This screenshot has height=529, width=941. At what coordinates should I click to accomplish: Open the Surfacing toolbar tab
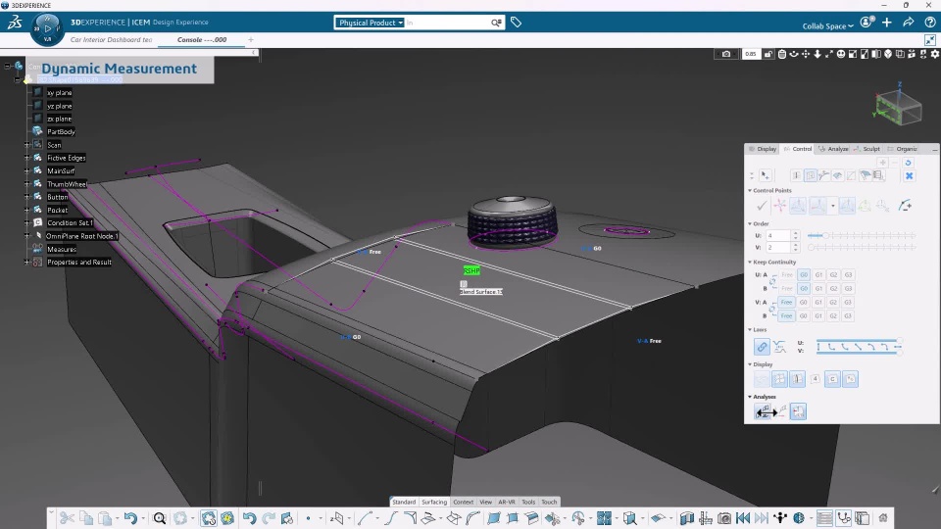point(433,502)
